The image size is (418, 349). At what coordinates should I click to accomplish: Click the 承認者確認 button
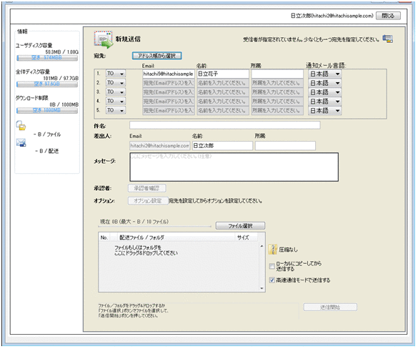(147, 188)
